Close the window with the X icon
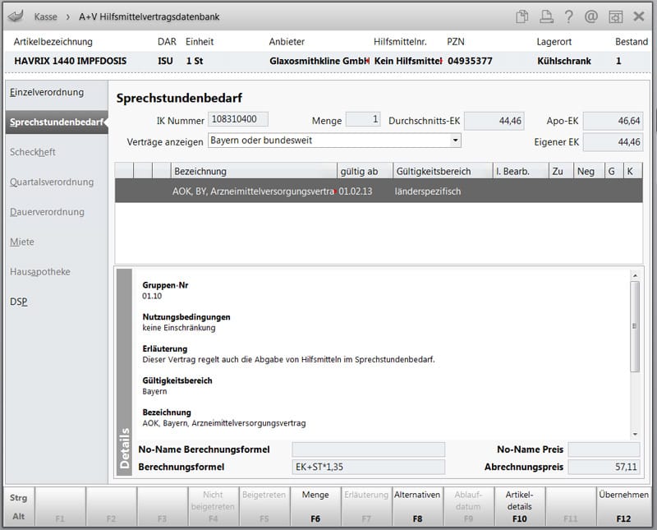Image resolution: width=657 pixels, height=530 pixels. click(639, 16)
